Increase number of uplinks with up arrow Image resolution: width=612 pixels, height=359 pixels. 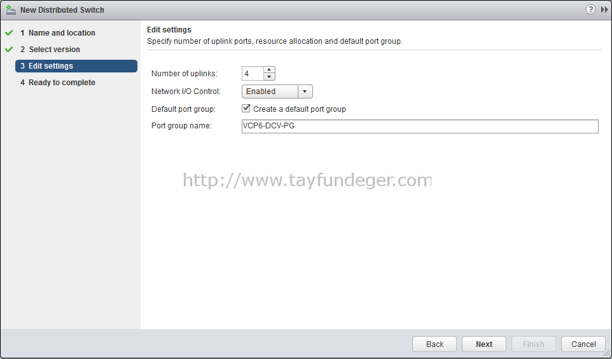click(269, 70)
